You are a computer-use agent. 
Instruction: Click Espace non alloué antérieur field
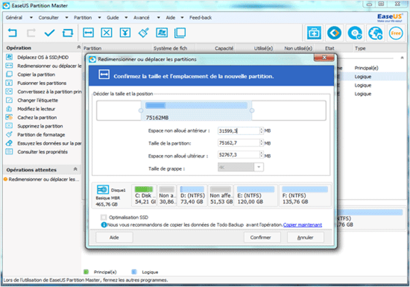pos(239,131)
